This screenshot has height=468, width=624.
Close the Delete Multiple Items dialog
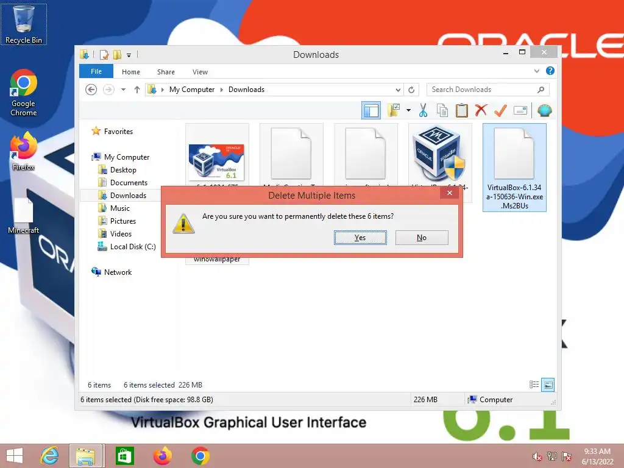(449, 193)
